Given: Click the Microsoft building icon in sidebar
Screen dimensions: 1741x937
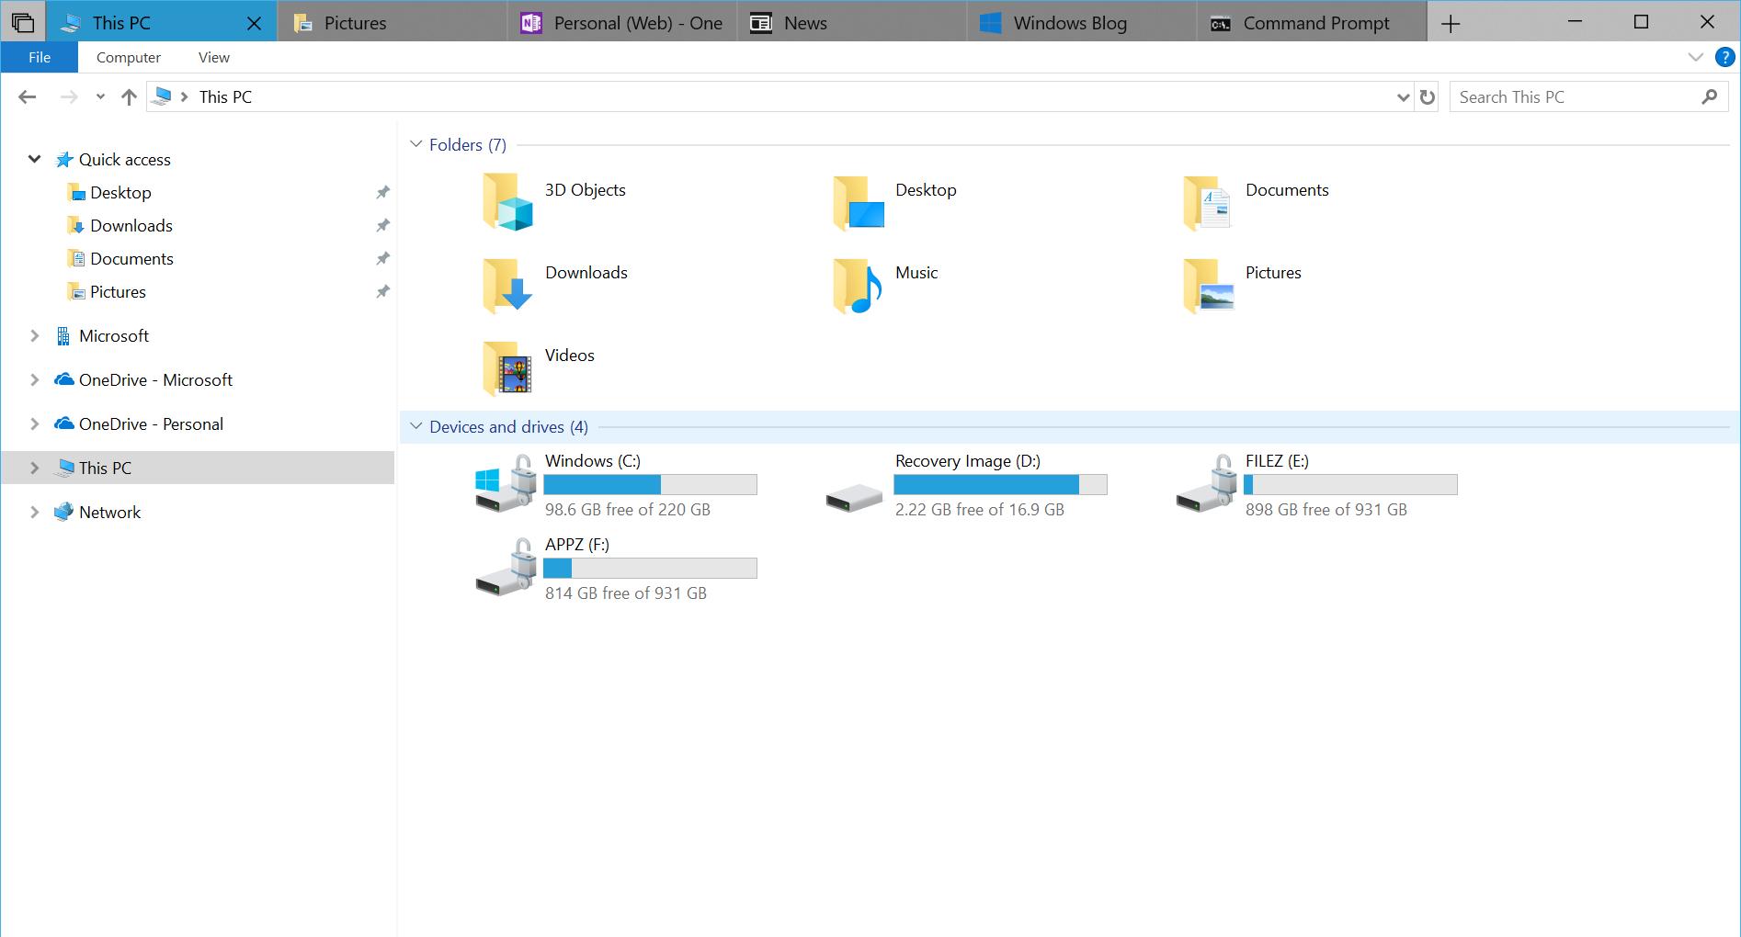Looking at the screenshot, I should [x=63, y=336].
